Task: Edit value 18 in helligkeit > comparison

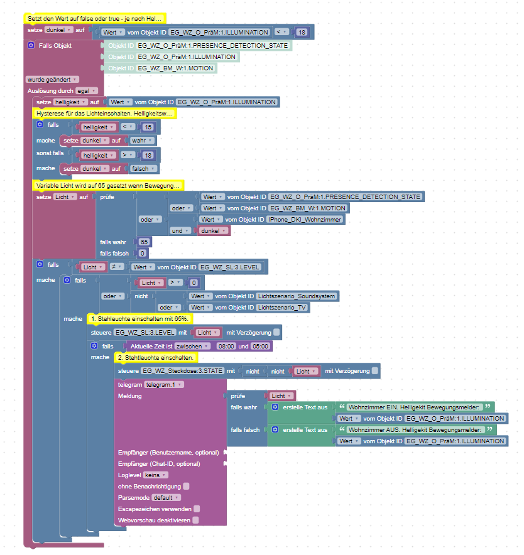Action: (x=148, y=155)
